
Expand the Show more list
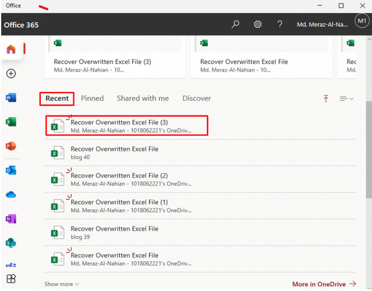(61, 284)
